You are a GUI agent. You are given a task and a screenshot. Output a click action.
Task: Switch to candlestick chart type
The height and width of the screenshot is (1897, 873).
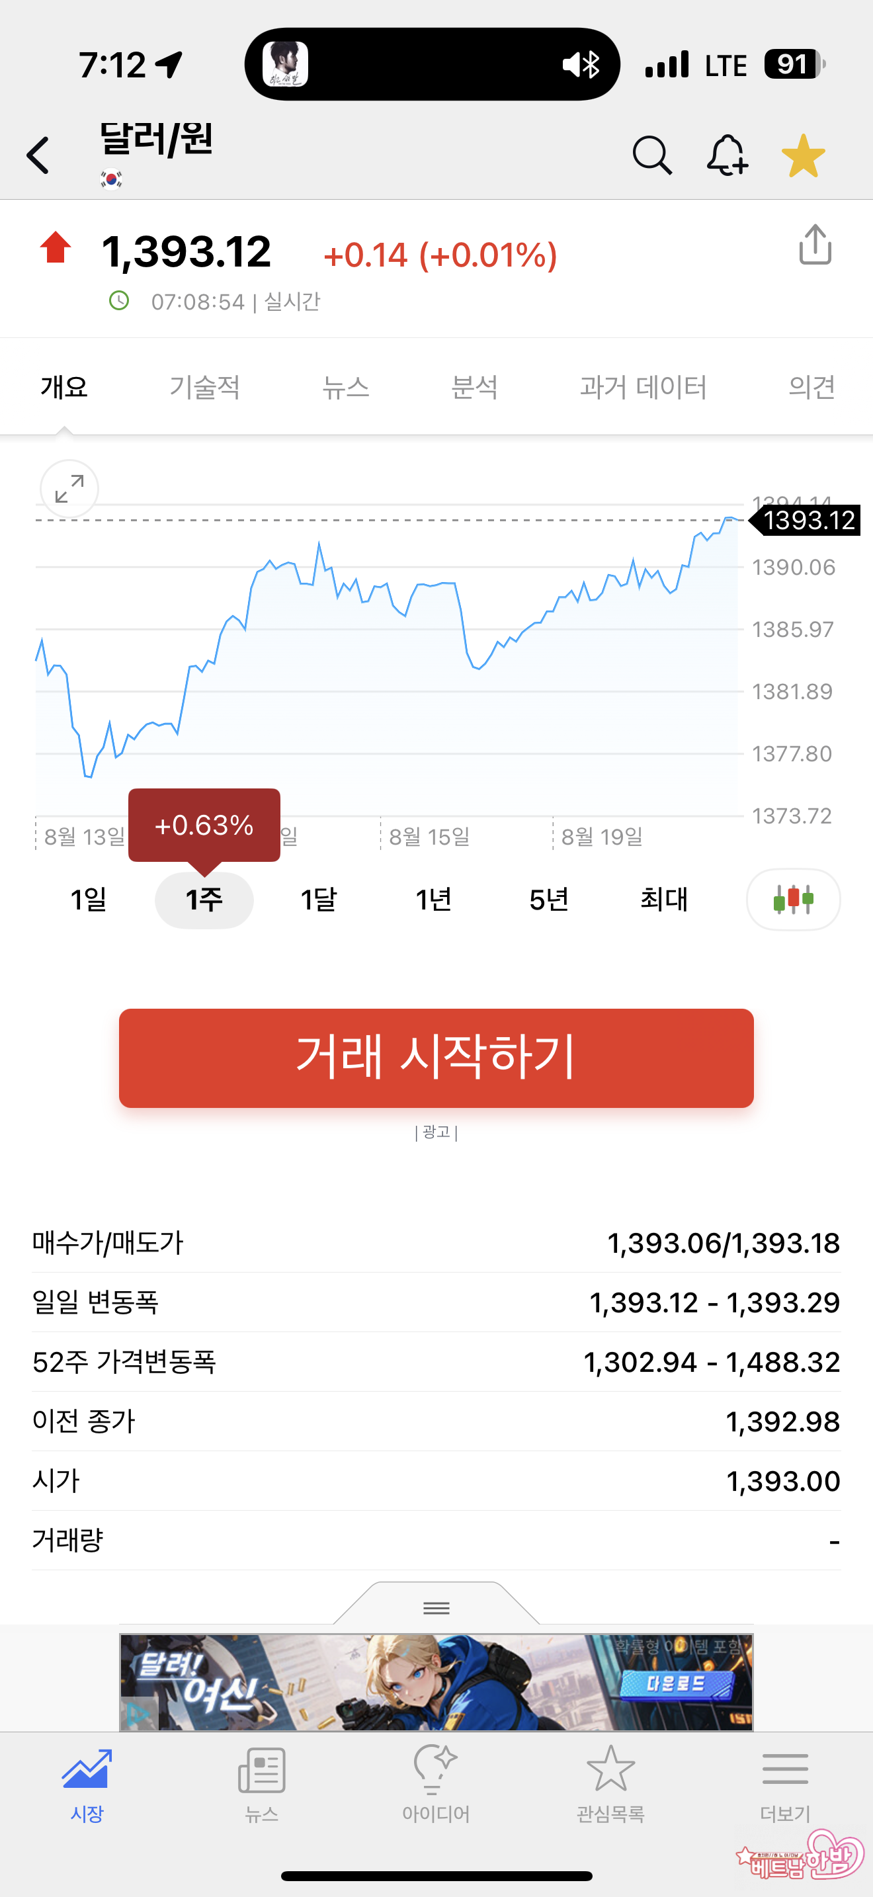click(x=793, y=899)
